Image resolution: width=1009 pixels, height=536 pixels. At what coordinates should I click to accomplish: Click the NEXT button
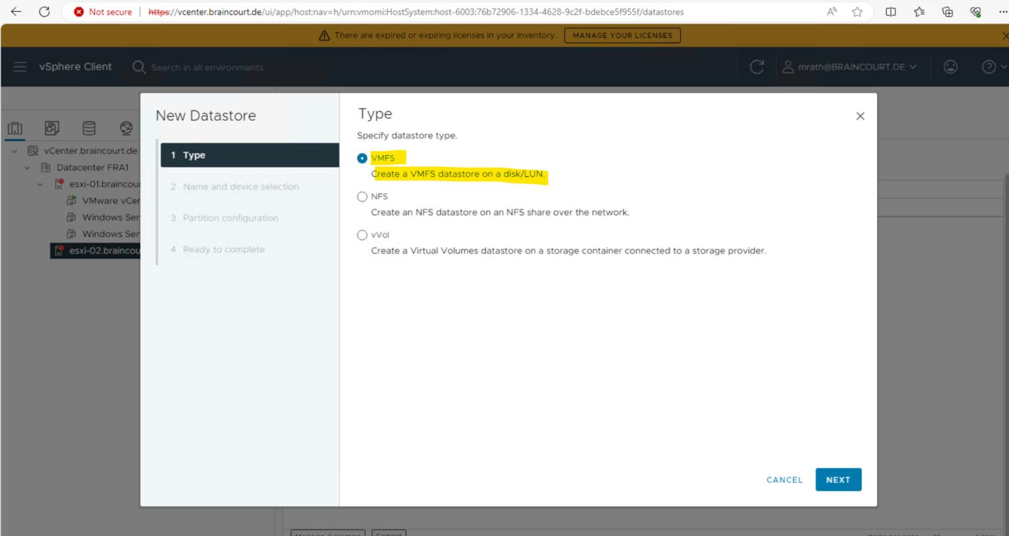coord(838,480)
